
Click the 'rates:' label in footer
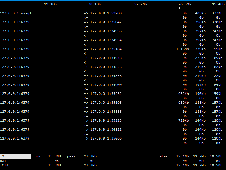point(164,156)
